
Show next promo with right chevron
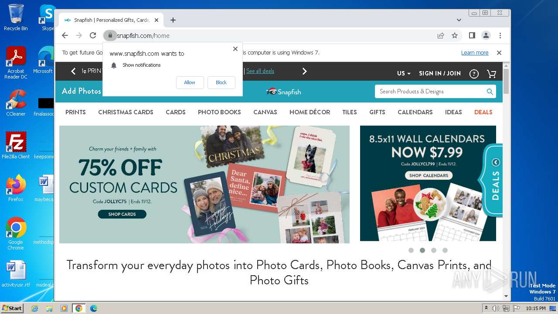click(304, 71)
